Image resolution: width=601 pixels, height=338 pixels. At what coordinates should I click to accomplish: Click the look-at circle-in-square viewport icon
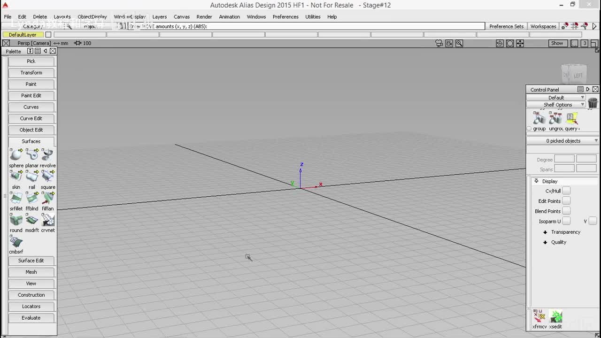pos(510,43)
